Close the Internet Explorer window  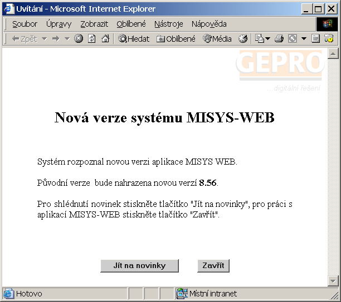(331, 9)
